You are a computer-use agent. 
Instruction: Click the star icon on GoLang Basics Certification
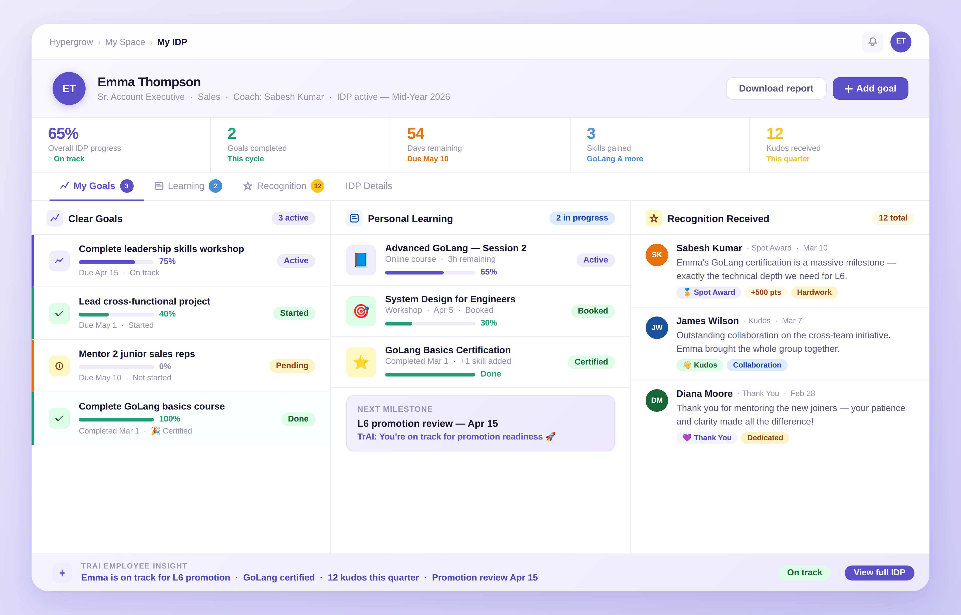(x=361, y=362)
